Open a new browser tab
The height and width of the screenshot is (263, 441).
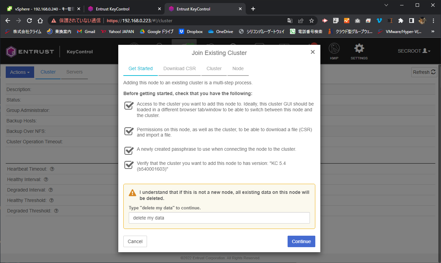point(253,9)
